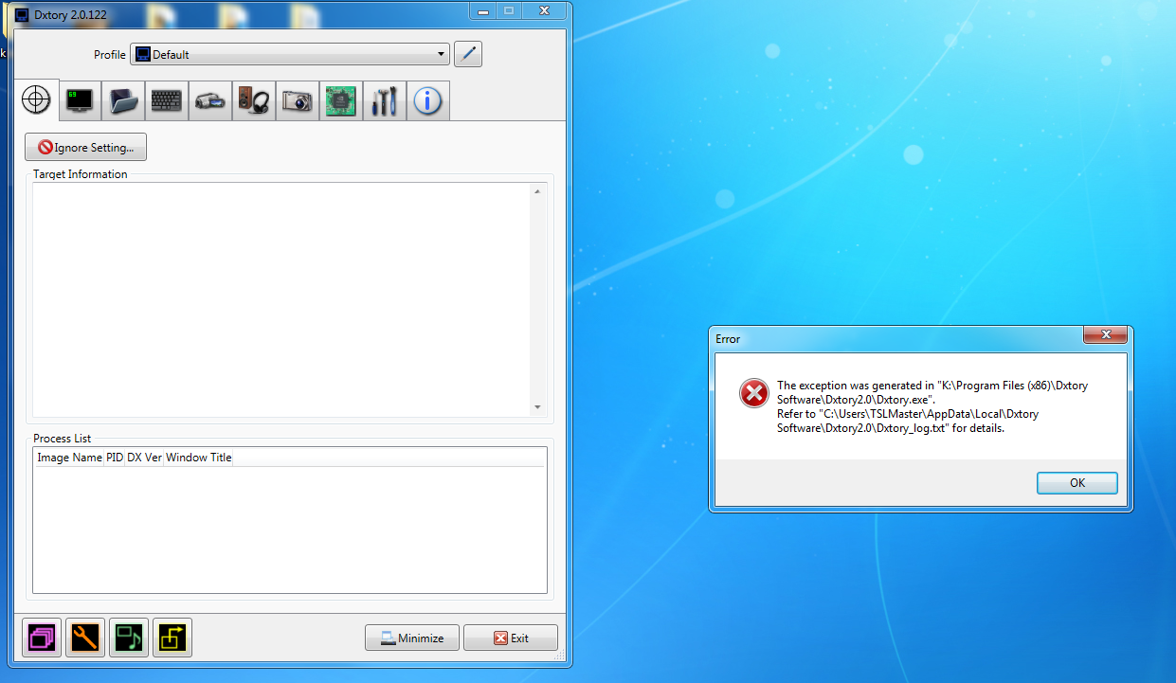Screen dimensions: 1176x683
Task: Open the Target tab with crosshair icon
Action: 36,99
